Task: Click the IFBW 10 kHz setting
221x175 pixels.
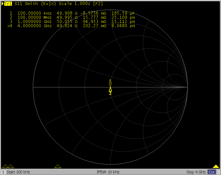Action: [x=108, y=172]
